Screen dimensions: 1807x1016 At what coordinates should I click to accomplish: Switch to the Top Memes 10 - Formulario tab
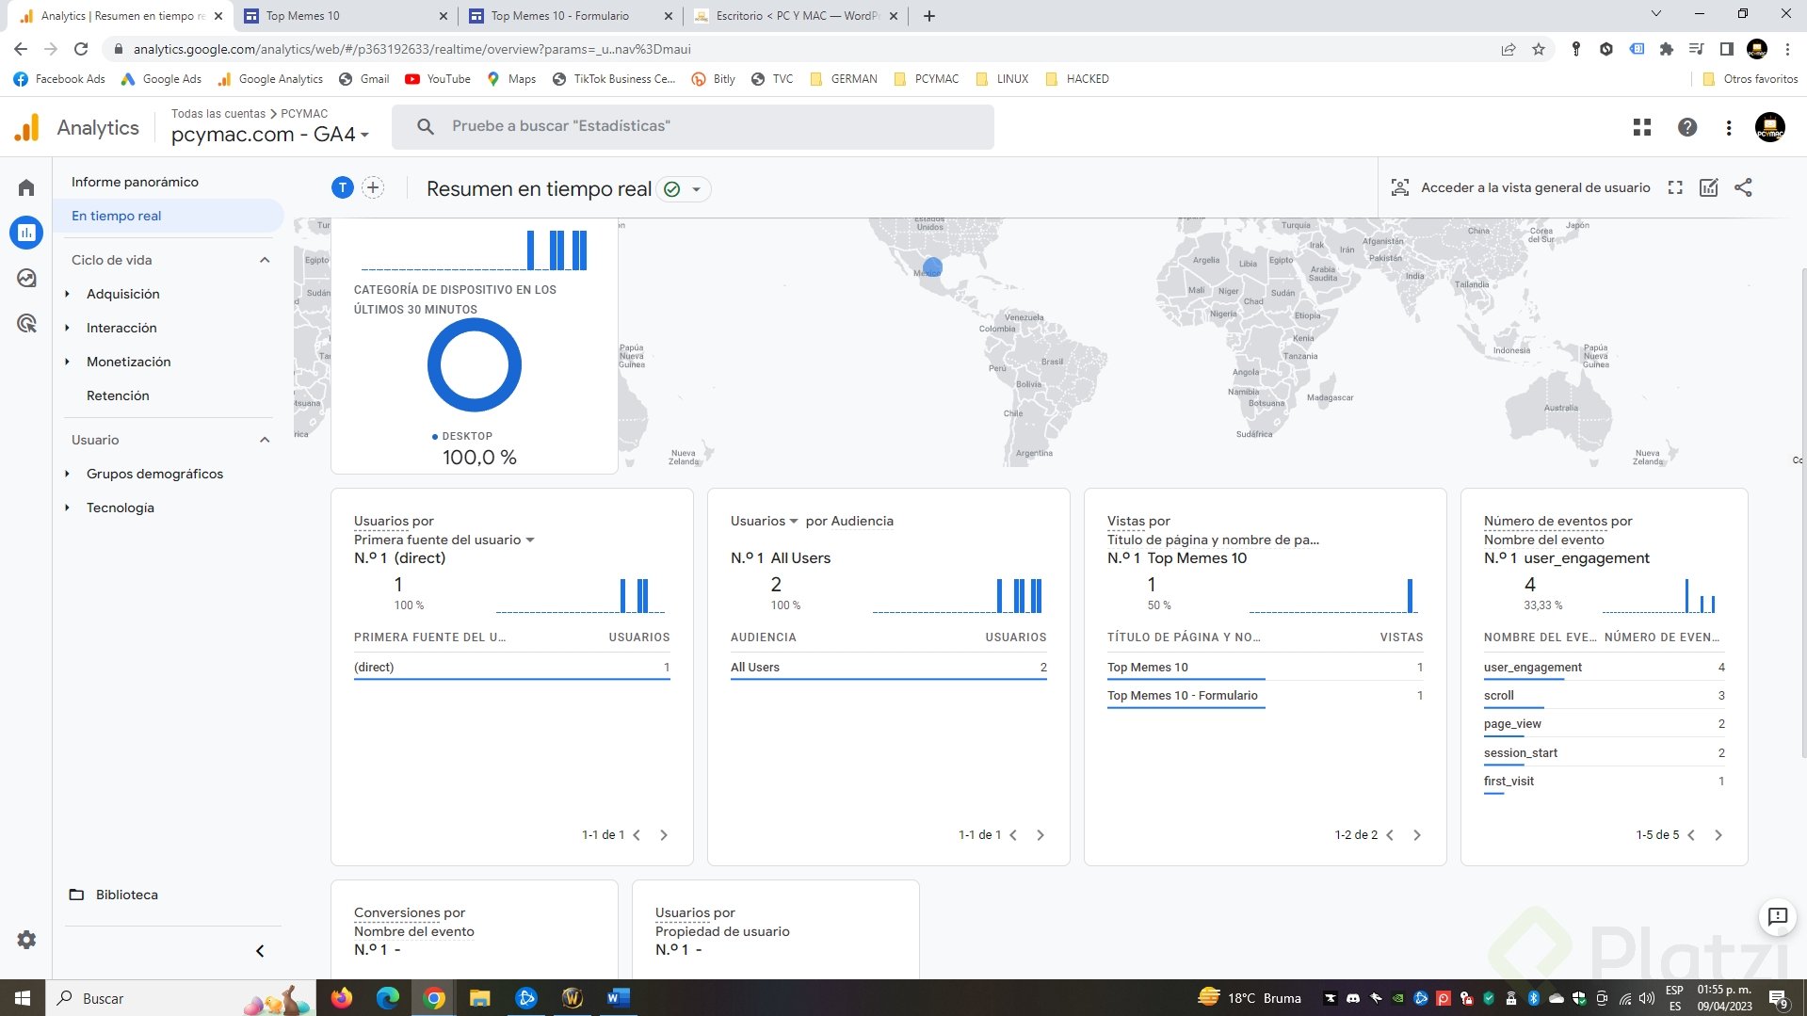[x=560, y=16]
